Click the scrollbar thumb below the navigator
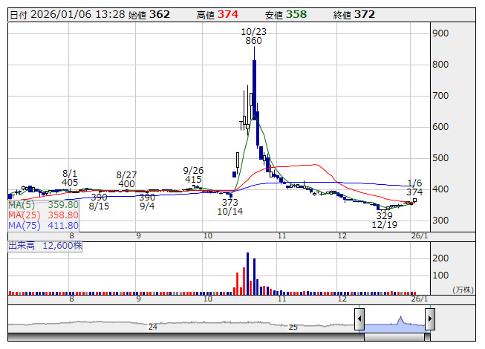The width and height of the screenshot is (485, 349). (x=394, y=336)
